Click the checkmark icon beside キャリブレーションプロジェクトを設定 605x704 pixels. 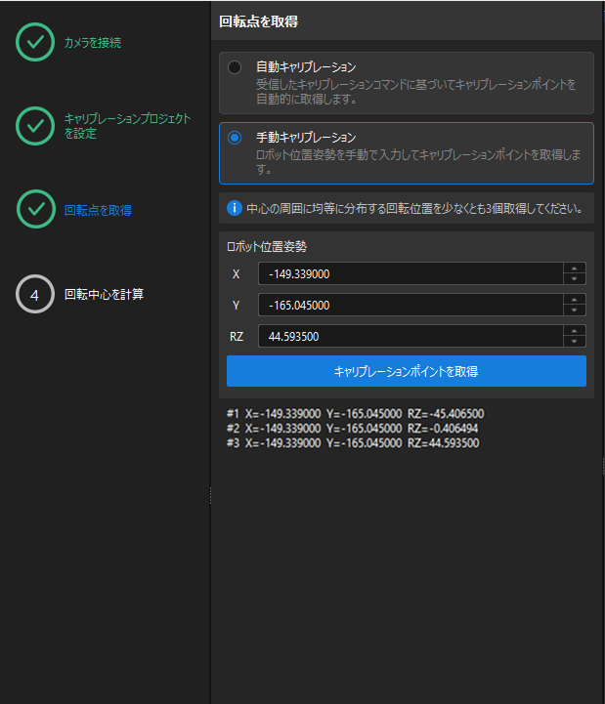click(35, 126)
